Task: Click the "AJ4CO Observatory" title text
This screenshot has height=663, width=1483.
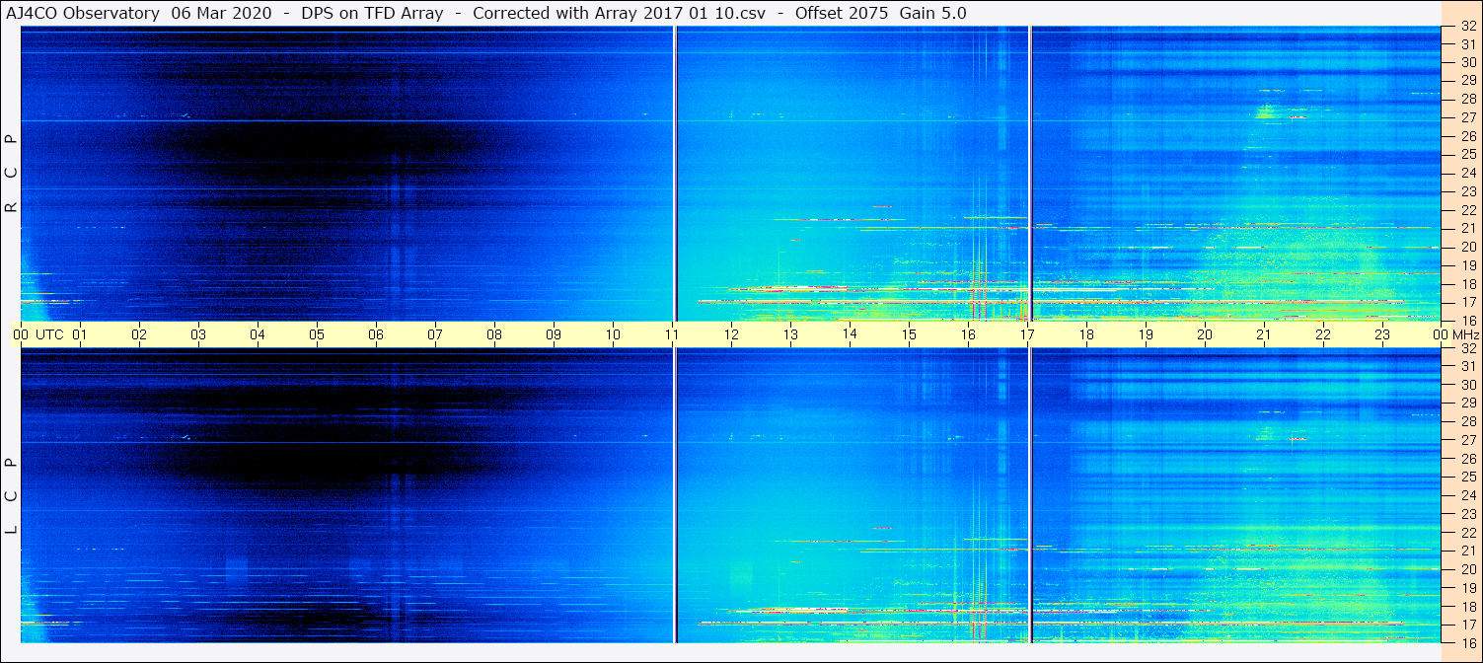Action: [84, 13]
